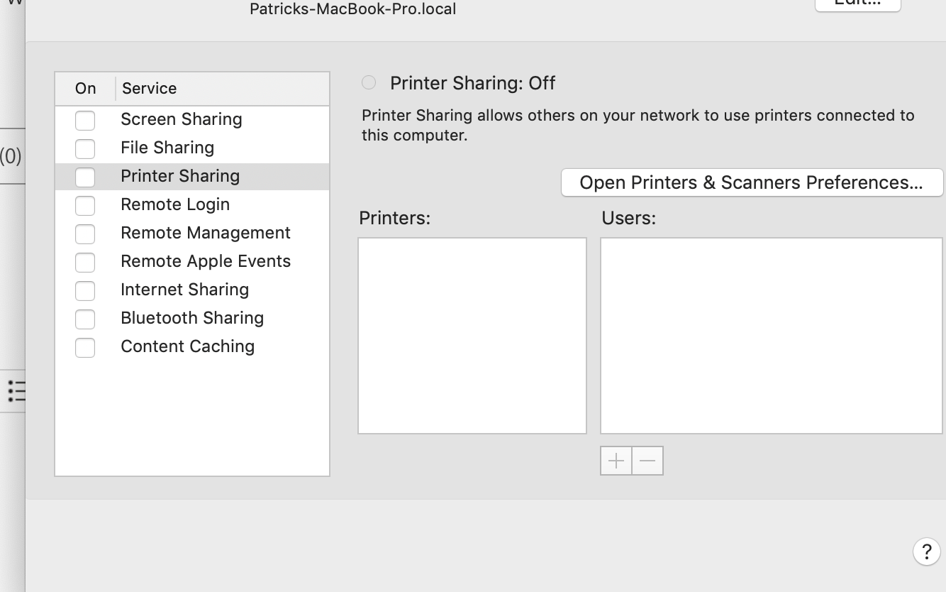Open Printers & Scanners Preferences
This screenshot has width=946, height=592.
752,182
